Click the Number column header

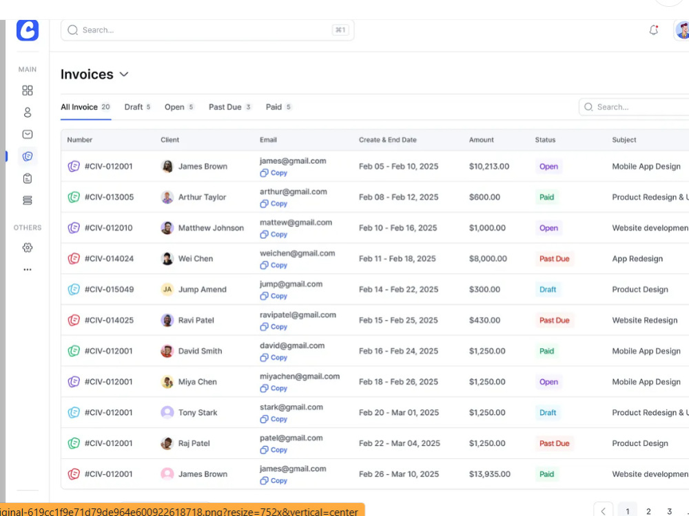[79, 140]
